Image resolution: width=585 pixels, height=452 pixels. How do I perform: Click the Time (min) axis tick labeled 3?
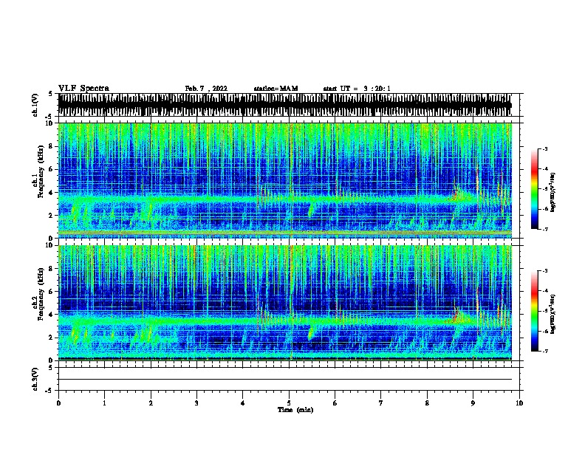pos(196,403)
